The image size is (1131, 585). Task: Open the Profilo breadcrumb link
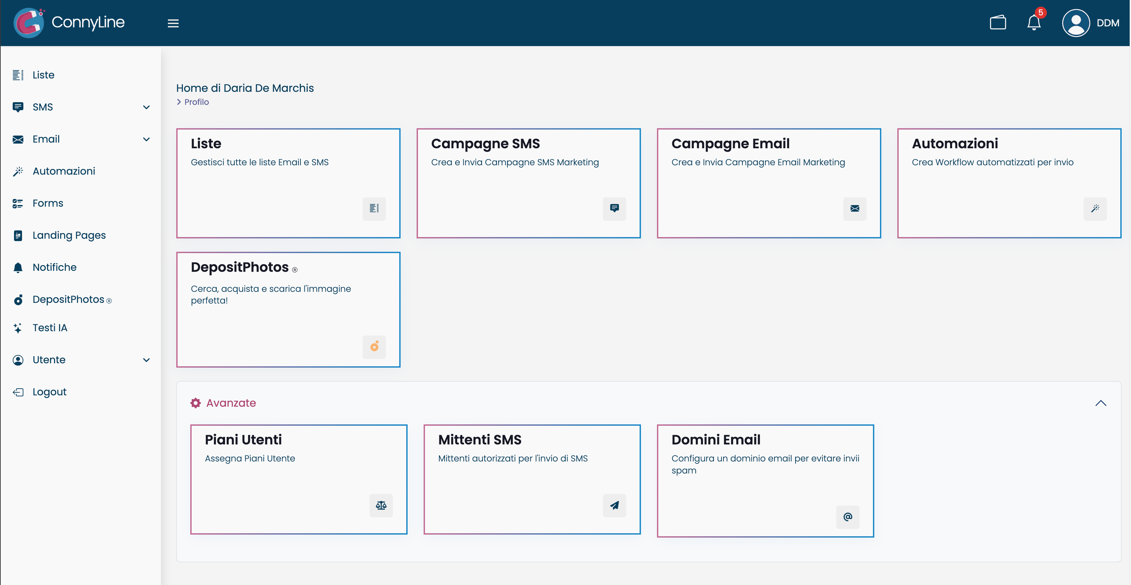point(196,102)
